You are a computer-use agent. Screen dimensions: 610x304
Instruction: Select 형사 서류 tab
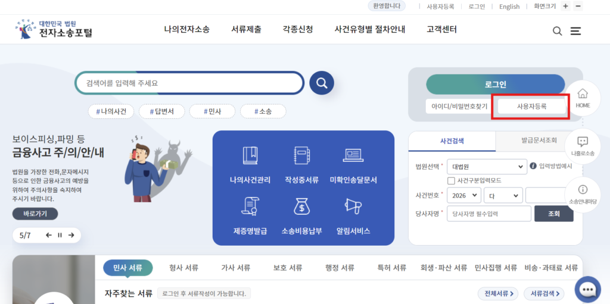pos(184,268)
